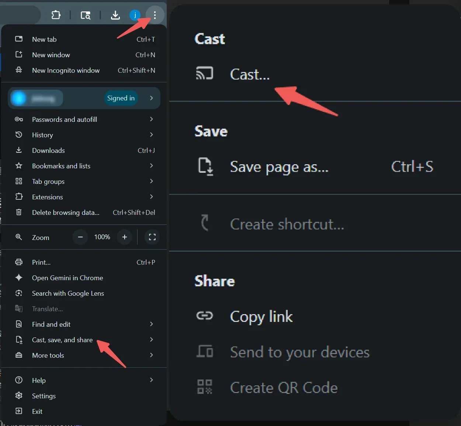This screenshot has width=461, height=426.
Task: Click the Translate... menu entry
Action: click(84, 309)
